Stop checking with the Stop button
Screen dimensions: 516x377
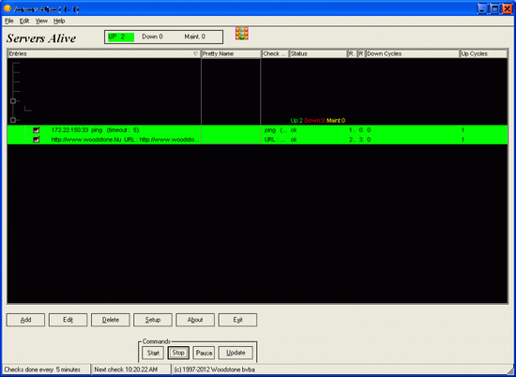point(178,353)
